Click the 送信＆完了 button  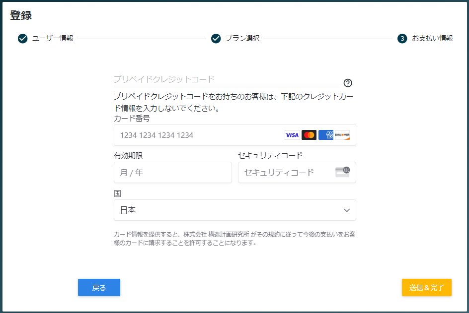(x=427, y=288)
